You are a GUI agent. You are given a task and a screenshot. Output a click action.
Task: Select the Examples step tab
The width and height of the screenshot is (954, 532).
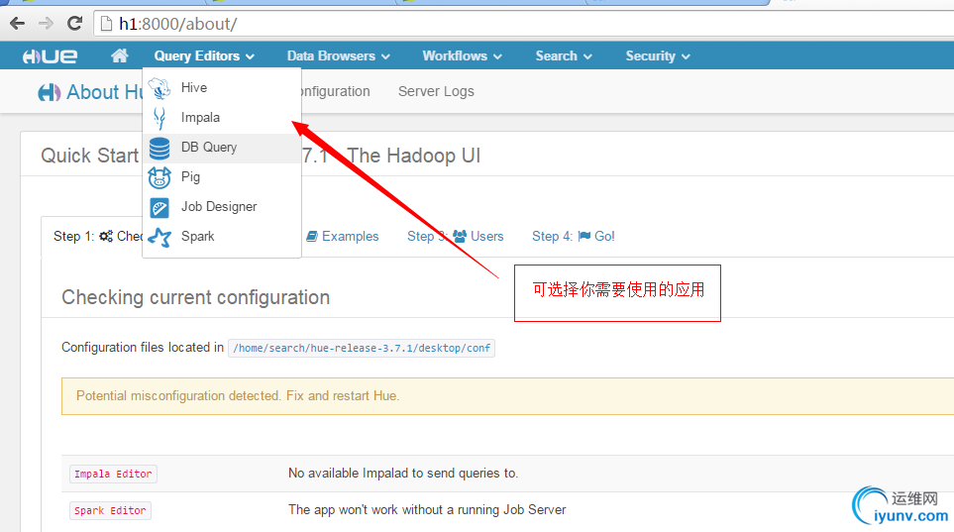tap(343, 236)
